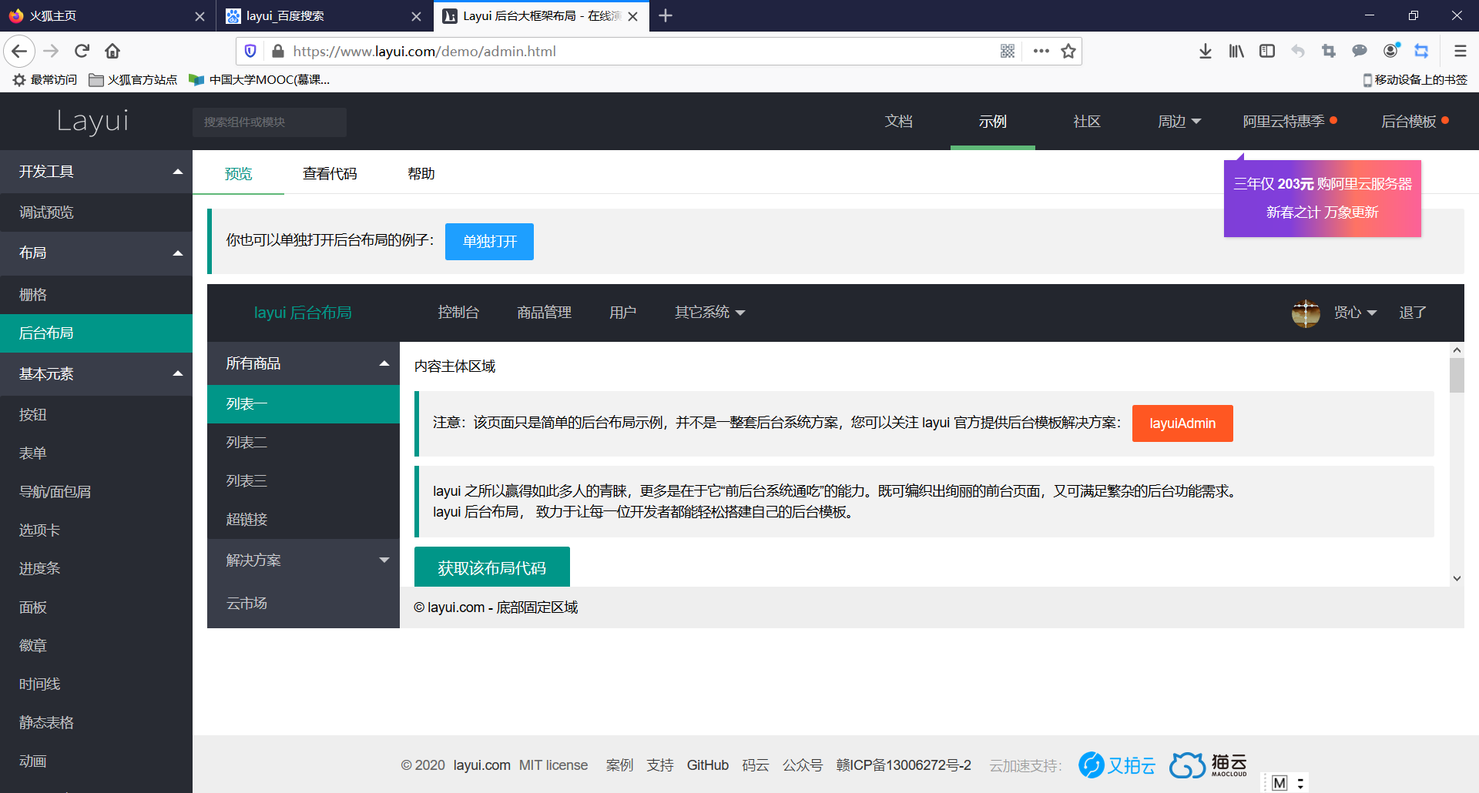
Task: Open the layuiAdmin button
Action: point(1182,423)
